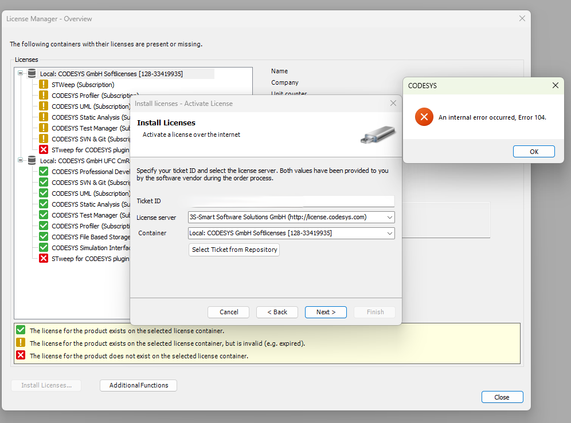Click the yellow warning icon in the legend
This screenshot has width=571, height=423.
(21, 343)
